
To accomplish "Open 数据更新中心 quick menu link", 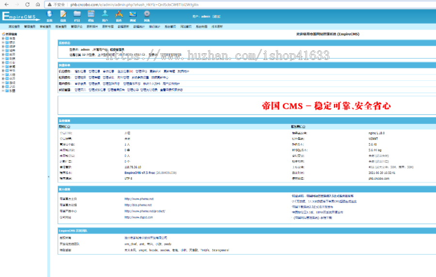I will click(159, 77).
